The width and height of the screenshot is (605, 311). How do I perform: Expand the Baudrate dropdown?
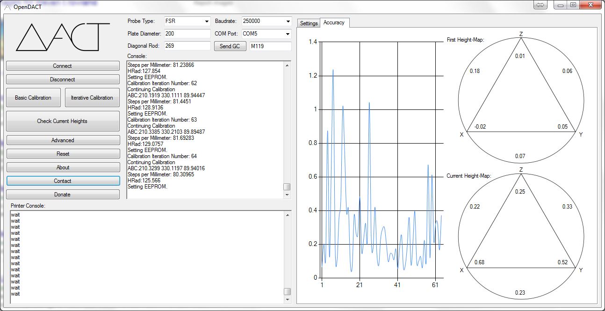coord(288,22)
